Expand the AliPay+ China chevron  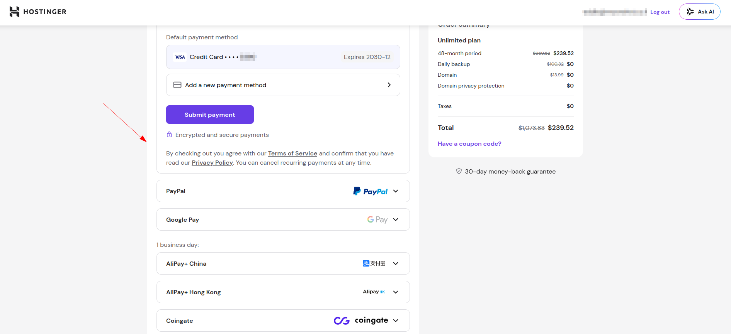point(396,263)
